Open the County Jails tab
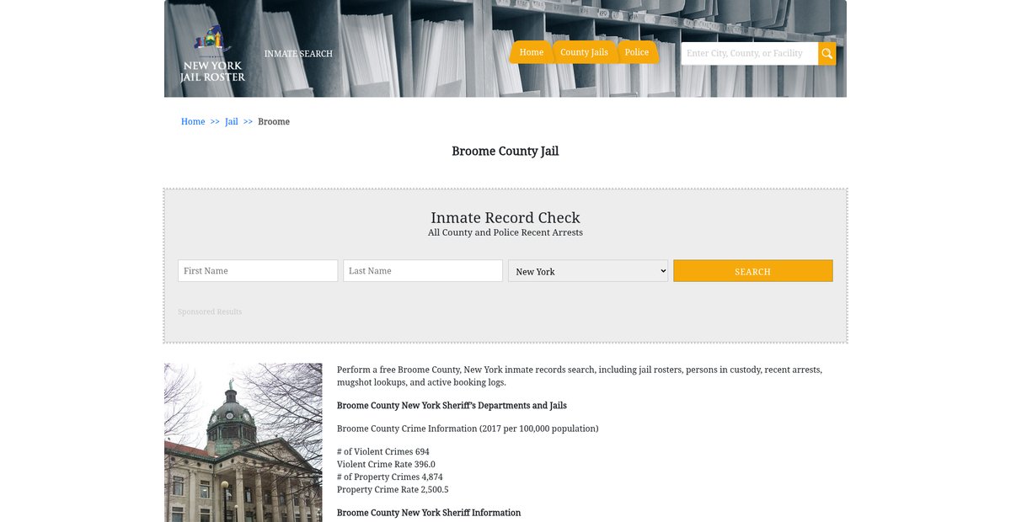Image resolution: width=1011 pixels, height=522 pixels. coord(584,52)
